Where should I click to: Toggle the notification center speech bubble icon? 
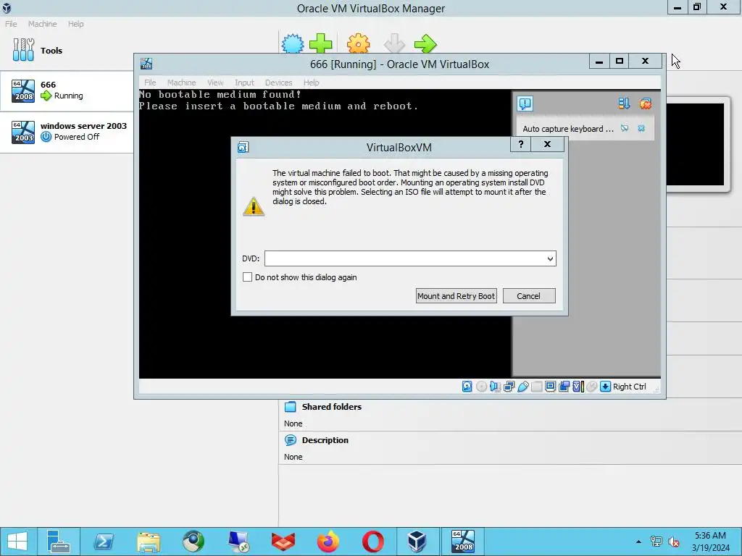pyautogui.click(x=525, y=104)
